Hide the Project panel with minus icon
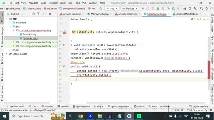Screen dimensions: 214x120 pyautogui.click(x=55, y=14)
